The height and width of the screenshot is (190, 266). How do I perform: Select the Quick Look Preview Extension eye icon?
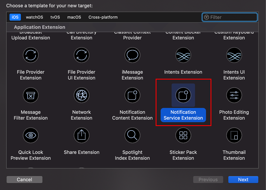[31, 135]
